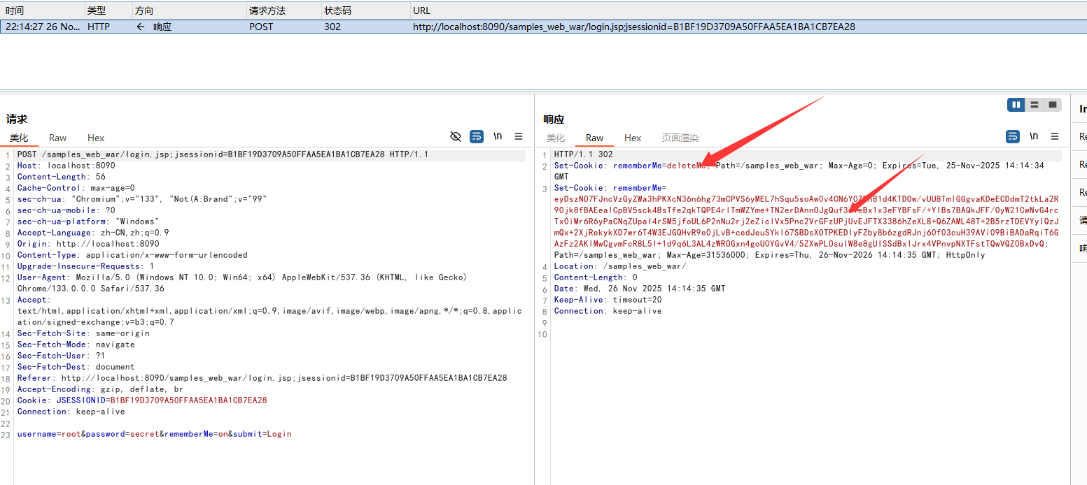Toggle line wrap in response panel
The height and width of the screenshot is (485, 1087).
[x=1013, y=136]
